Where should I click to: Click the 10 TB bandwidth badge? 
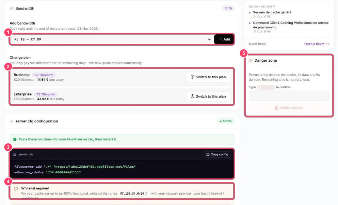pyautogui.click(x=228, y=8)
